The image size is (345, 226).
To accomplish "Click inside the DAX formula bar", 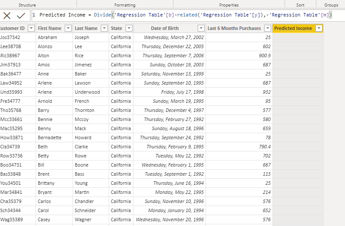I will coord(188,15).
